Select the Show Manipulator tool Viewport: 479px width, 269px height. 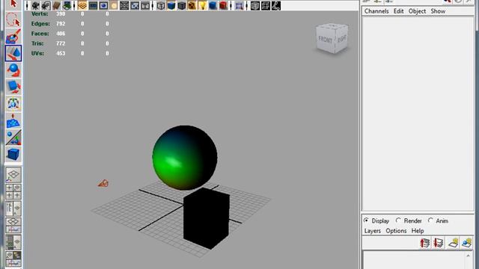tap(13, 137)
